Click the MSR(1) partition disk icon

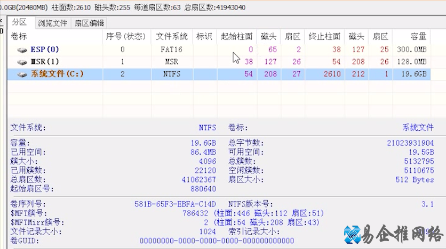22,62
